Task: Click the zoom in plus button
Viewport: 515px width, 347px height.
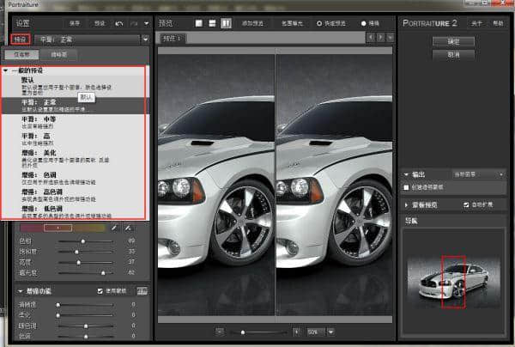Action: (x=296, y=332)
